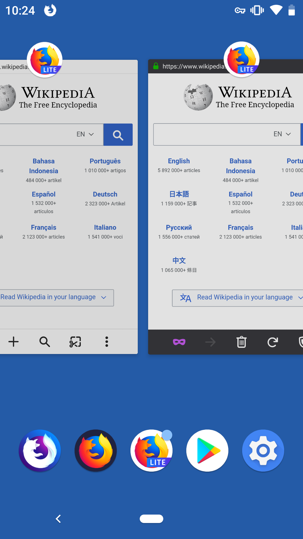Tap Firefox Lite icon above right card

tap(242, 60)
